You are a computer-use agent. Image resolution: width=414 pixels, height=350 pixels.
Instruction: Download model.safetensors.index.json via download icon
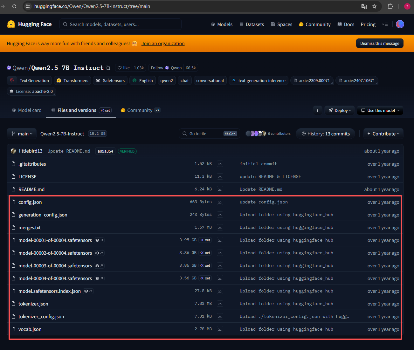(x=220, y=291)
